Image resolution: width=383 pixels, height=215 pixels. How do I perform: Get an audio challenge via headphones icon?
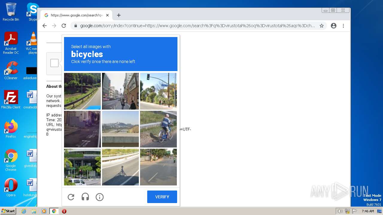85,197
